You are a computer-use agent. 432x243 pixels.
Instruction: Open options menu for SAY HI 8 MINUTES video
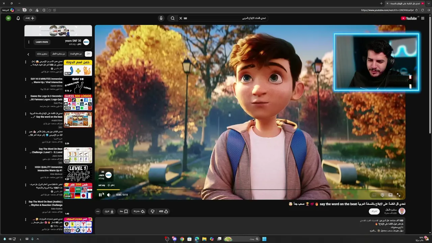point(26,79)
